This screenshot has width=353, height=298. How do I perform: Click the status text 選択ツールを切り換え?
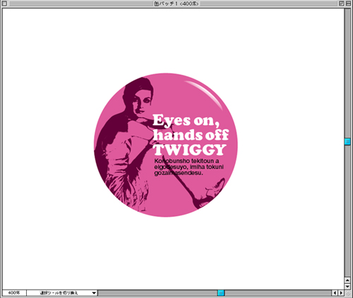59,293
